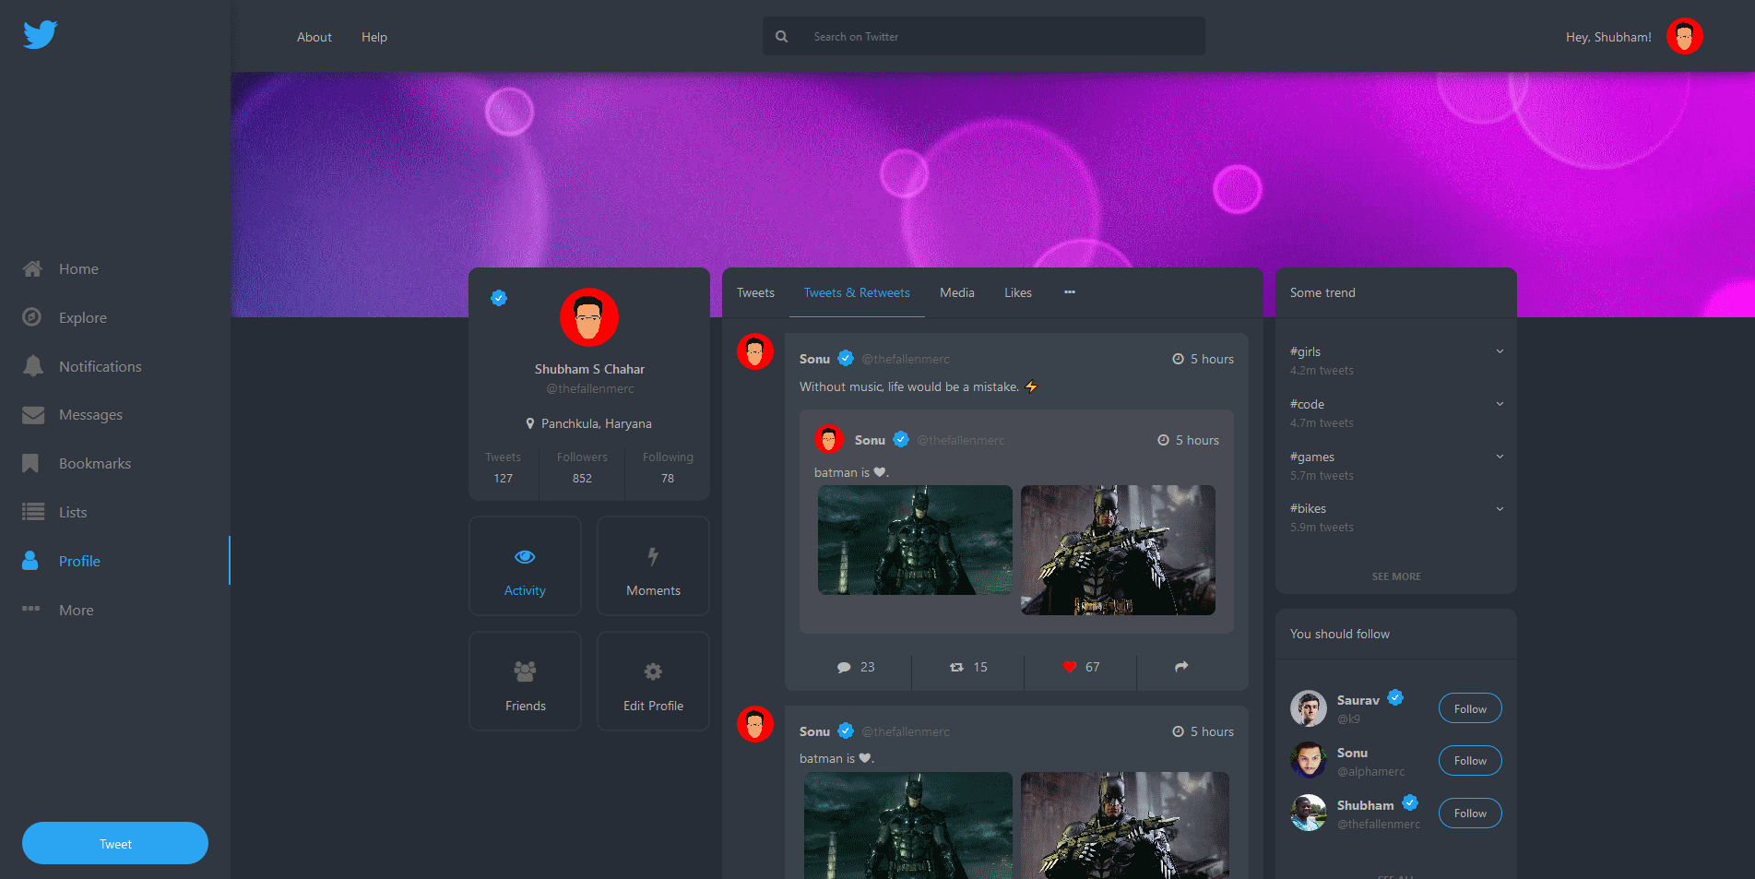Image resolution: width=1755 pixels, height=879 pixels.
Task: Open the Moments lightning tile
Action: point(653,566)
